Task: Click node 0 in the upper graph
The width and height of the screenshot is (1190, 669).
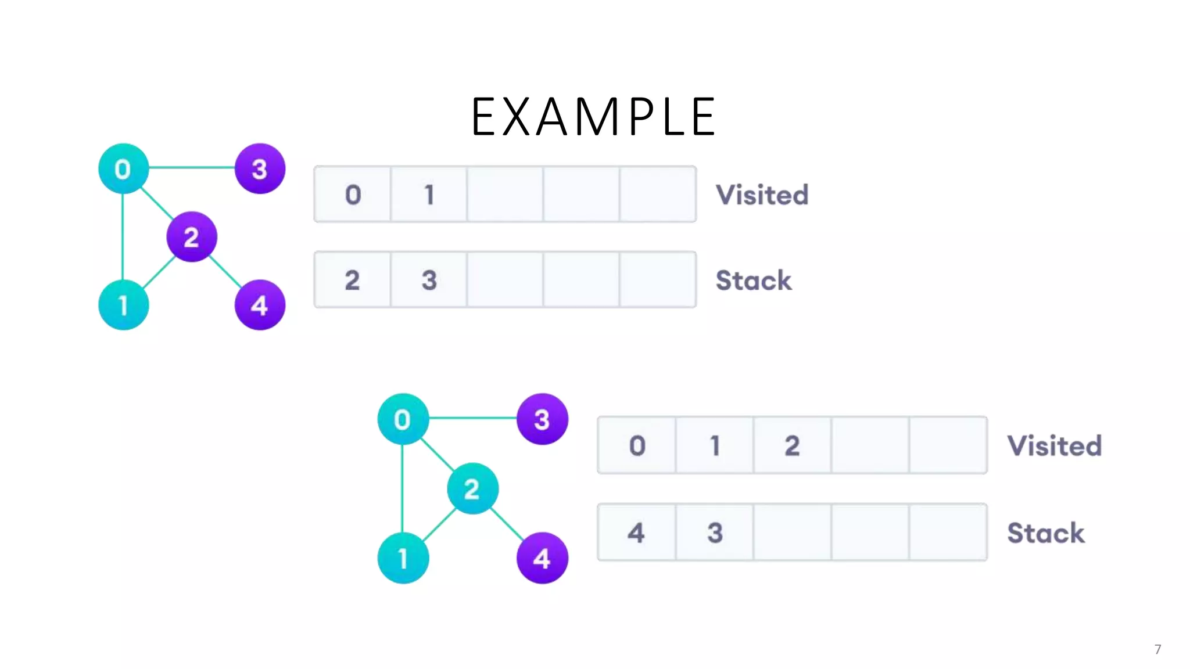Action: tap(123, 168)
